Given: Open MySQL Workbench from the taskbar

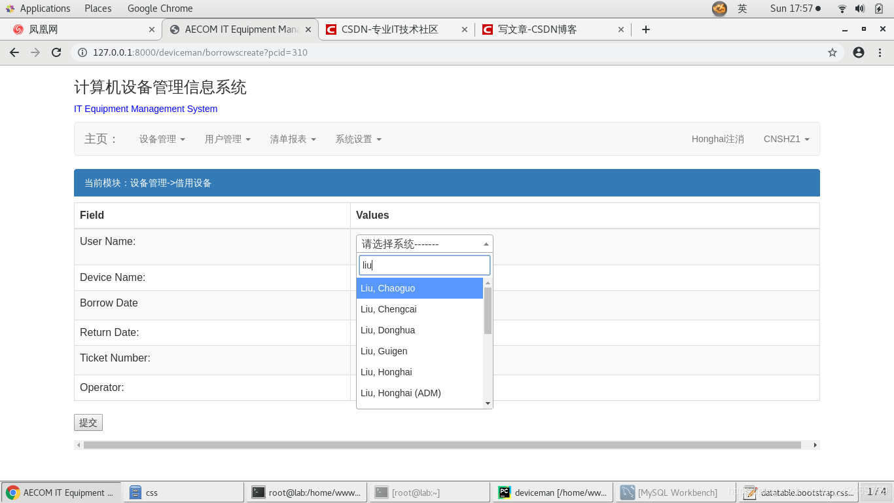Looking at the screenshot, I should 674,492.
